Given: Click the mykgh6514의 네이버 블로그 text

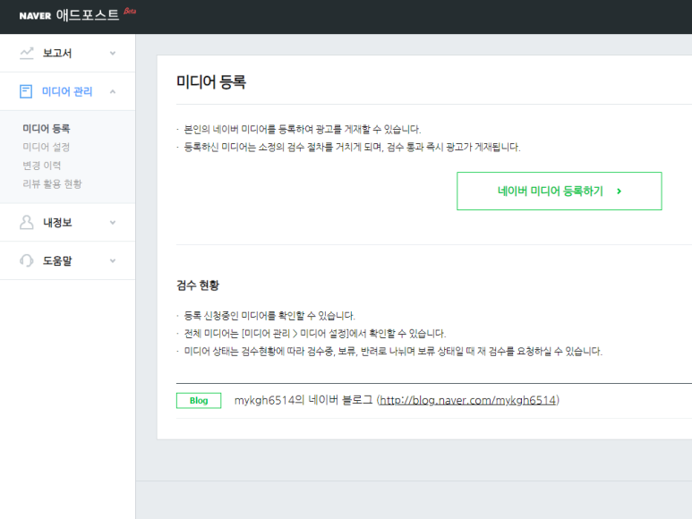Looking at the screenshot, I should click(303, 400).
